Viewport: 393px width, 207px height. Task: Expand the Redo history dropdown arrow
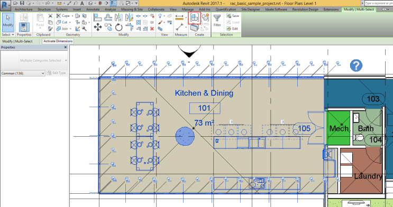pos(53,3)
